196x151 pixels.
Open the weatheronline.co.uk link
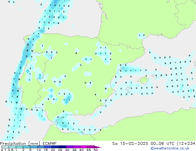pyautogui.click(x=170, y=148)
